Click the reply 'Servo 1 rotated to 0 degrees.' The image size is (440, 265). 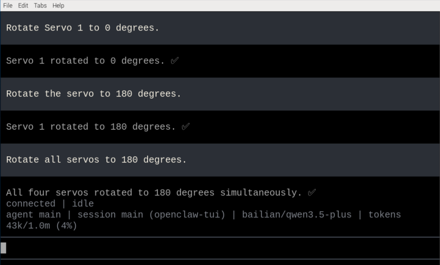click(x=85, y=61)
